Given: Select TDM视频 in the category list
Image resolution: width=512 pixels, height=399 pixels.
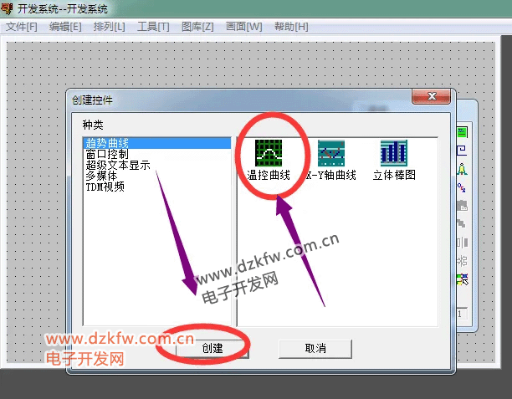Looking at the screenshot, I should tap(105, 187).
